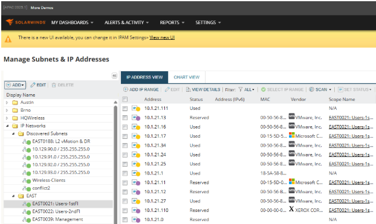This screenshot has width=376, height=224.
Task: Open the Alerts & Activity menu
Action: 126,22
